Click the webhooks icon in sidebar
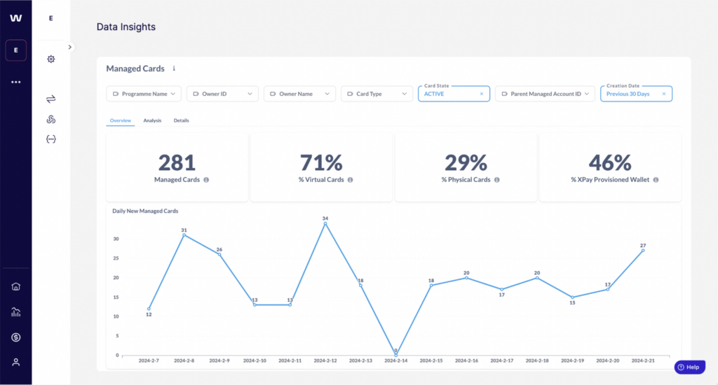The width and height of the screenshot is (718, 385). pyautogui.click(x=50, y=120)
